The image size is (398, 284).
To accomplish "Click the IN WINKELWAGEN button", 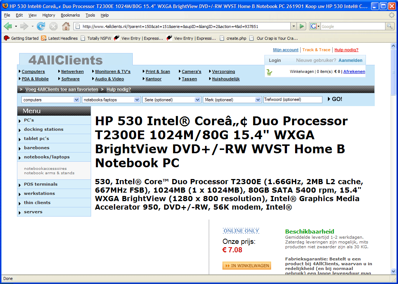I will click(247, 266).
